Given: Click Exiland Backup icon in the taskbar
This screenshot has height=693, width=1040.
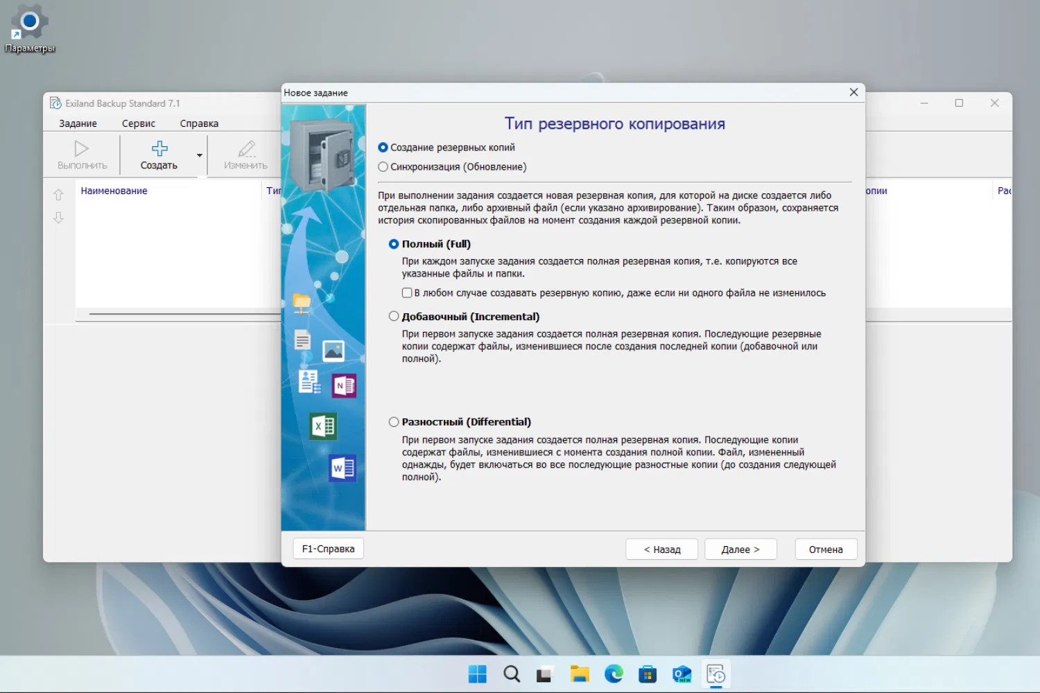Looking at the screenshot, I should pos(716,674).
